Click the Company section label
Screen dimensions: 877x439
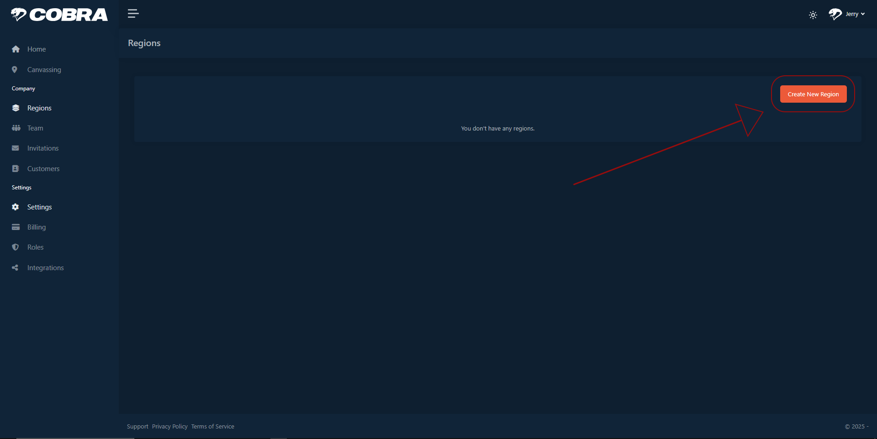pos(23,89)
